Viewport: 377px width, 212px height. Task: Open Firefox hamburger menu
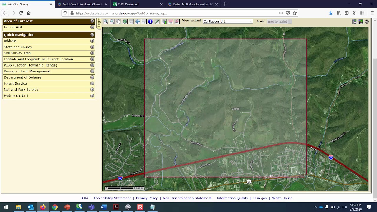[372, 13]
